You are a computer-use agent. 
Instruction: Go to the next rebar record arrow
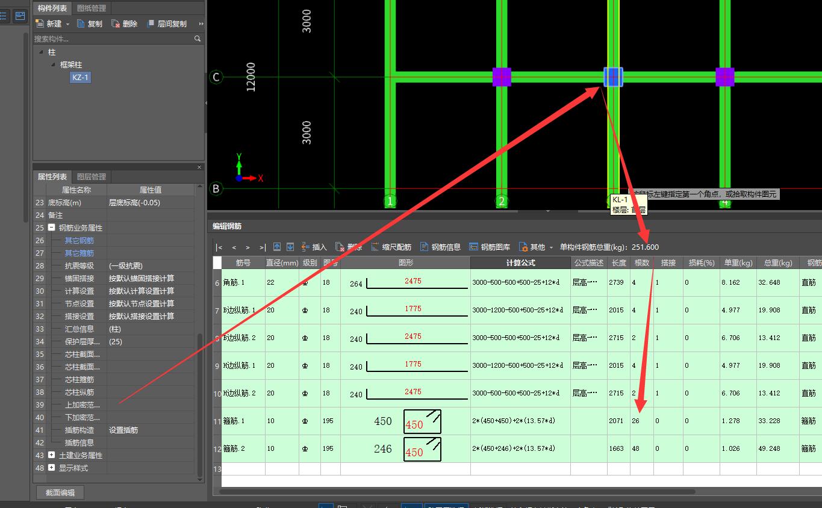(x=248, y=247)
